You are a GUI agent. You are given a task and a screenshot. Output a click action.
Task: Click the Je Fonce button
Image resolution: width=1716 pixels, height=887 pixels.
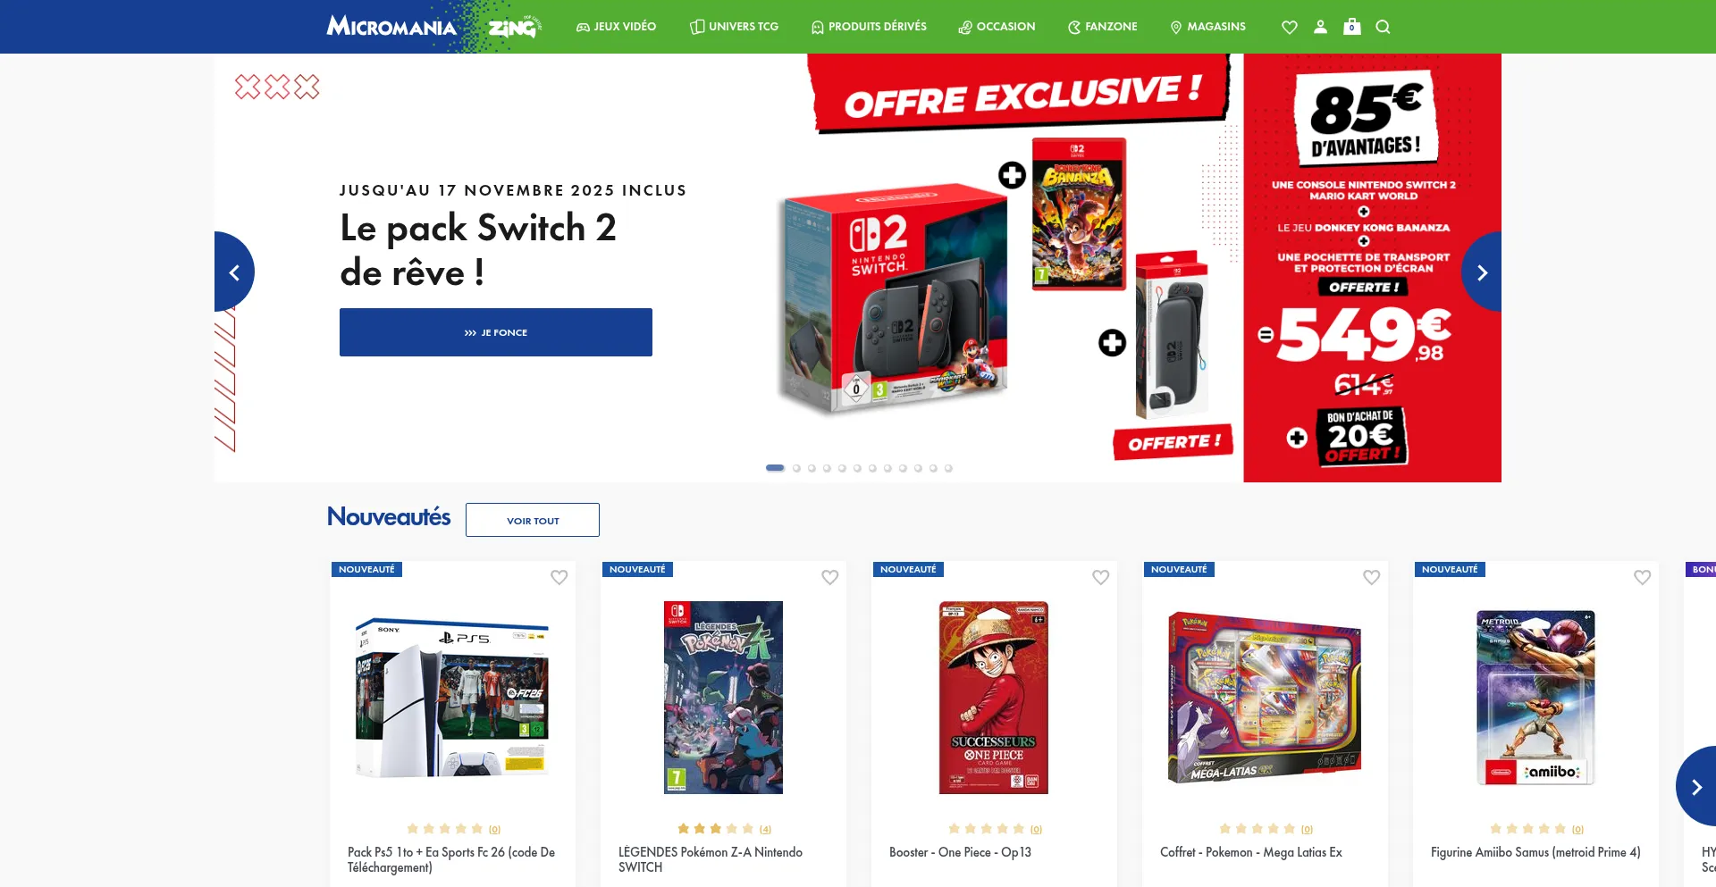click(496, 332)
